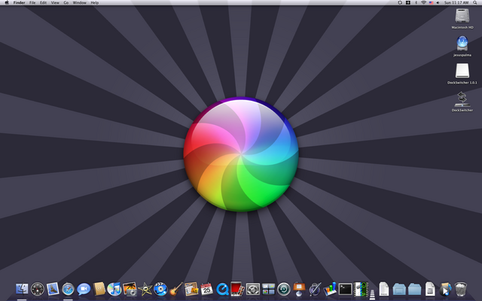
Task: Open the Trash in the Dock
Action: (460, 289)
